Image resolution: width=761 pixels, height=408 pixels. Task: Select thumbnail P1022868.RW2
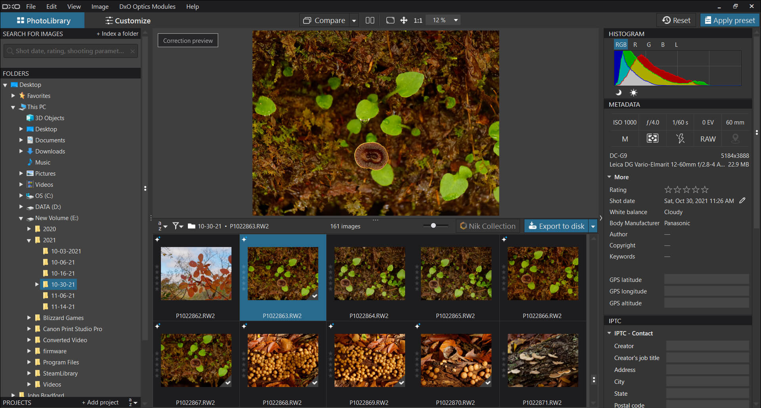coord(283,360)
